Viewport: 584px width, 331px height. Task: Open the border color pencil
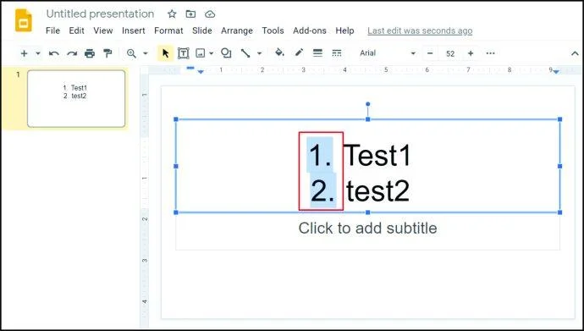click(x=299, y=52)
